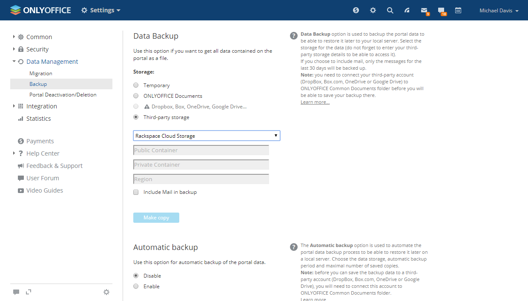
Task: Select Third-party storage option
Action: coord(136,117)
